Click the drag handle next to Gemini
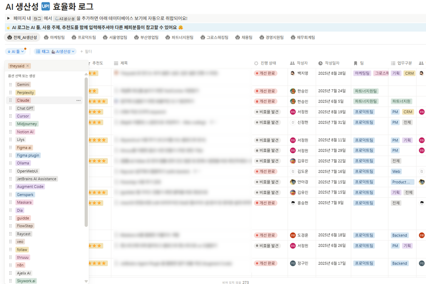The image size is (426, 284). point(10,85)
